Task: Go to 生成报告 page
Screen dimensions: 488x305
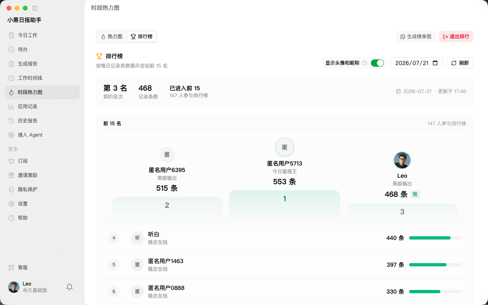Action: pyautogui.click(x=42, y=64)
